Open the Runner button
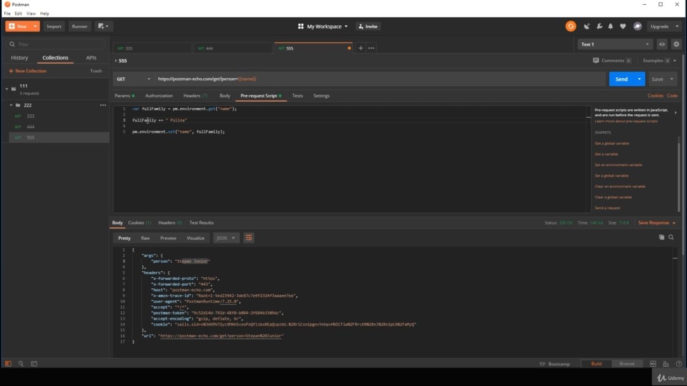 click(x=79, y=26)
